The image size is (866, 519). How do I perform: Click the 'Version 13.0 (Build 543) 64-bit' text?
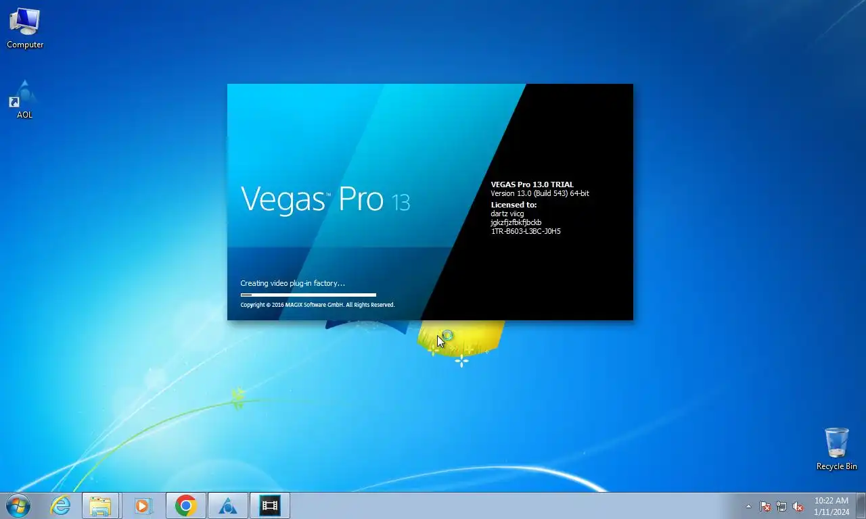coord(540,193)
